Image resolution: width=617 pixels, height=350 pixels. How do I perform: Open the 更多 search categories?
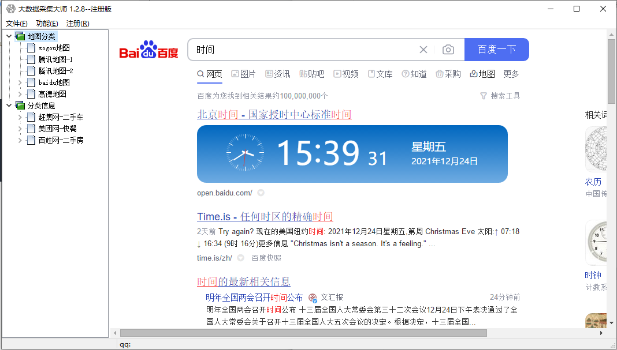pyautogui.click(x=511, y=74)
